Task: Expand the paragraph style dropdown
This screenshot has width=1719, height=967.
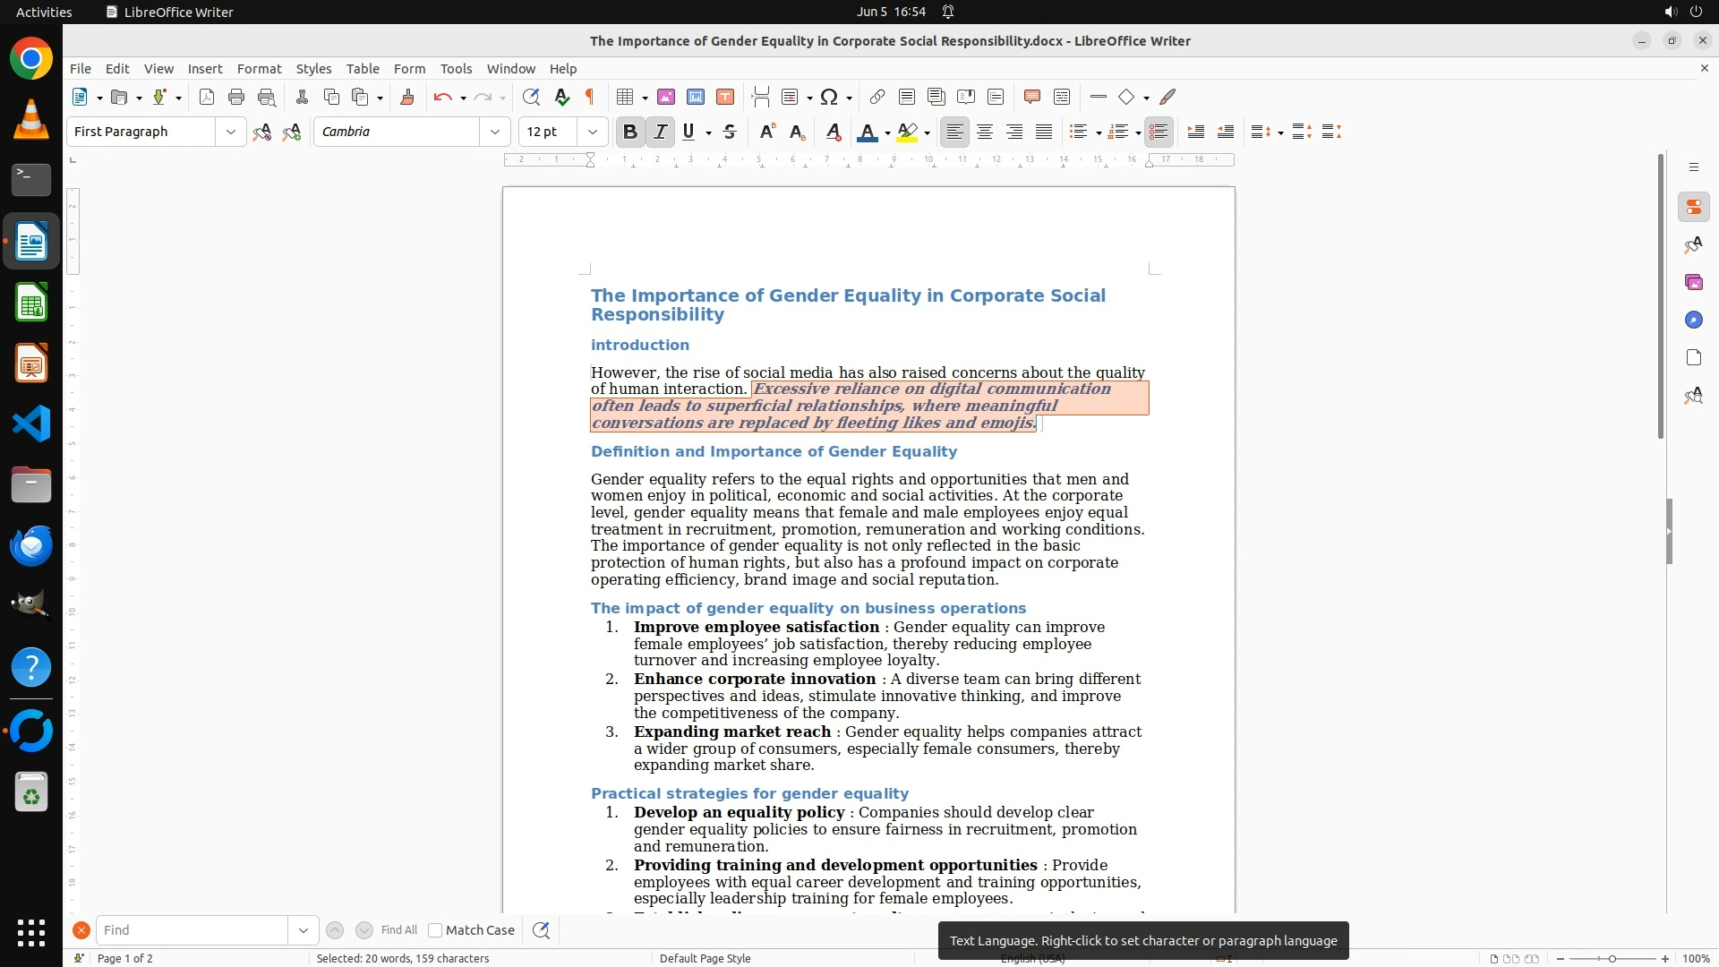Action: [231, 132]
